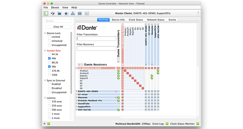Collapse the Device Lock filter group
Screen dimensions: 243x129
click(45, 33)
